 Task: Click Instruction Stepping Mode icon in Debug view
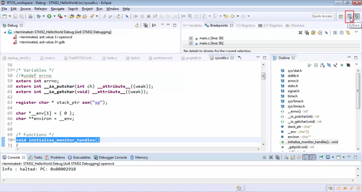click(x=154, y=25)
